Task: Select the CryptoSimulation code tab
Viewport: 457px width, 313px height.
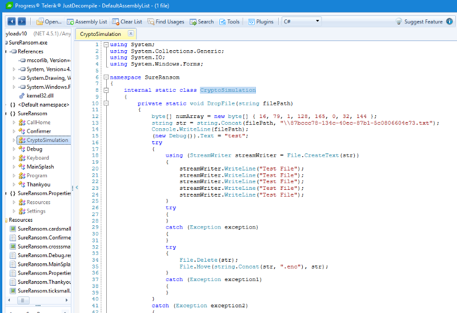Action: (x=101, y=34)
